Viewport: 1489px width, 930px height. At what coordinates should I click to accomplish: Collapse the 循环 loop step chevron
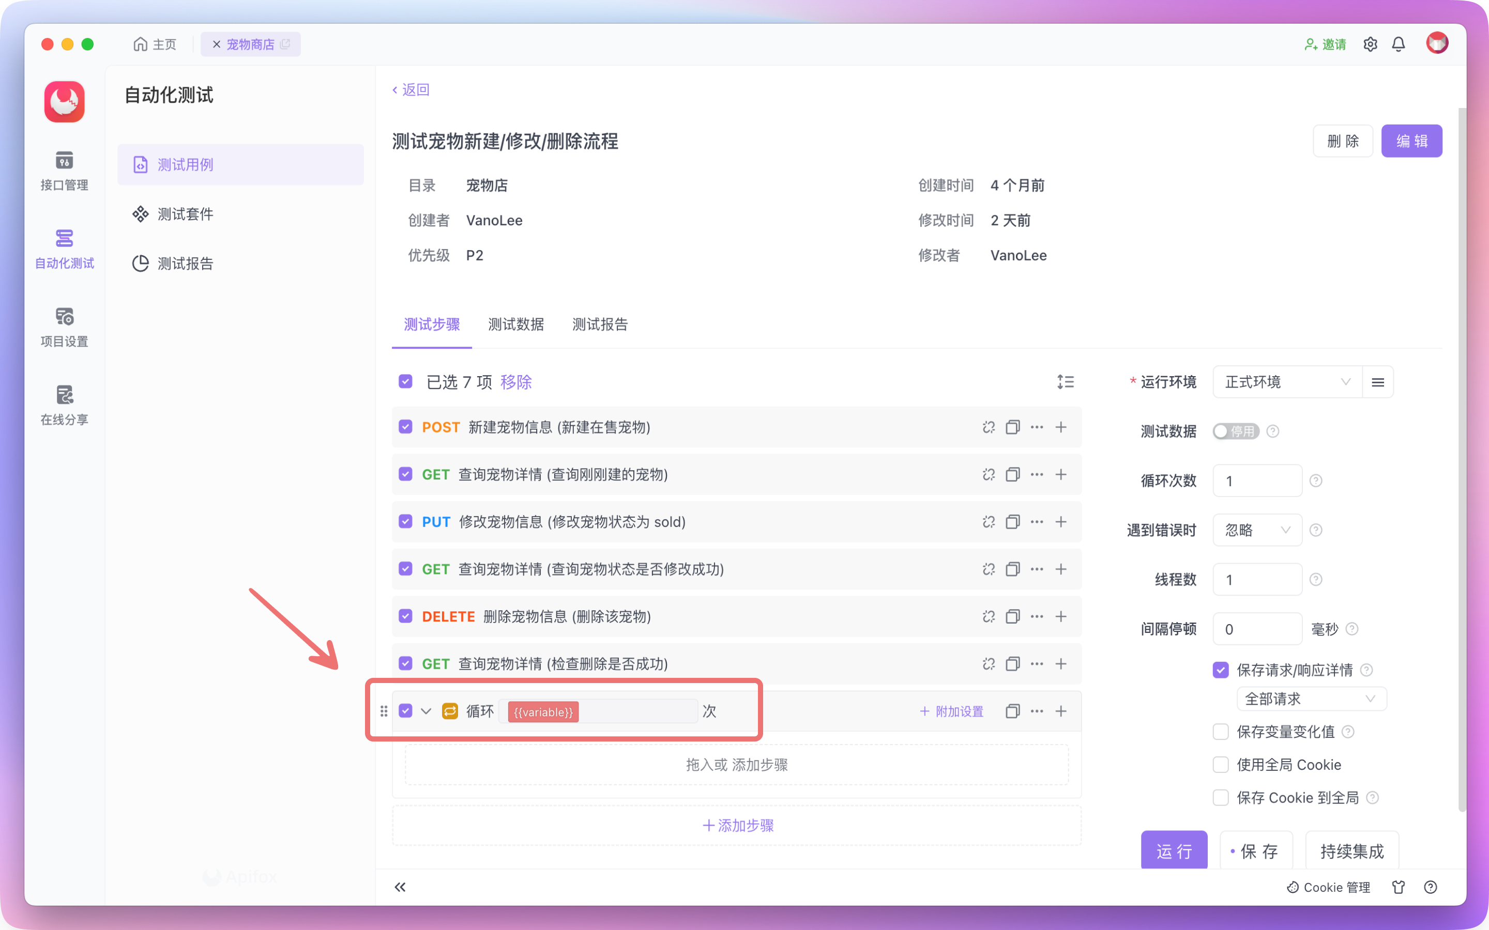[x=426, y=711]
